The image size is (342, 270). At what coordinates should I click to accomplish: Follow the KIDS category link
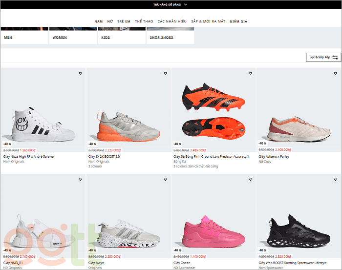pyautogui.click(x=106, y=37)
